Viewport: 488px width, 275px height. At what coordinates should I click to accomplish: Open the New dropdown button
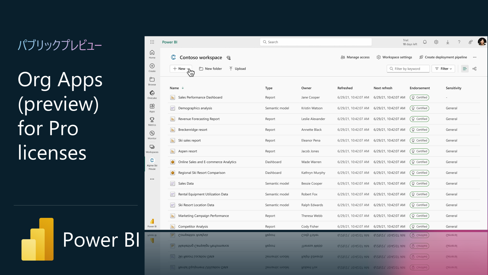pyautogui.click(x=181, y=69)
